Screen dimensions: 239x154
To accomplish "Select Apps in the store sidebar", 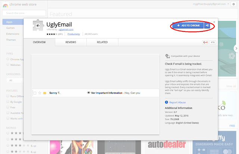I will 13,22.
